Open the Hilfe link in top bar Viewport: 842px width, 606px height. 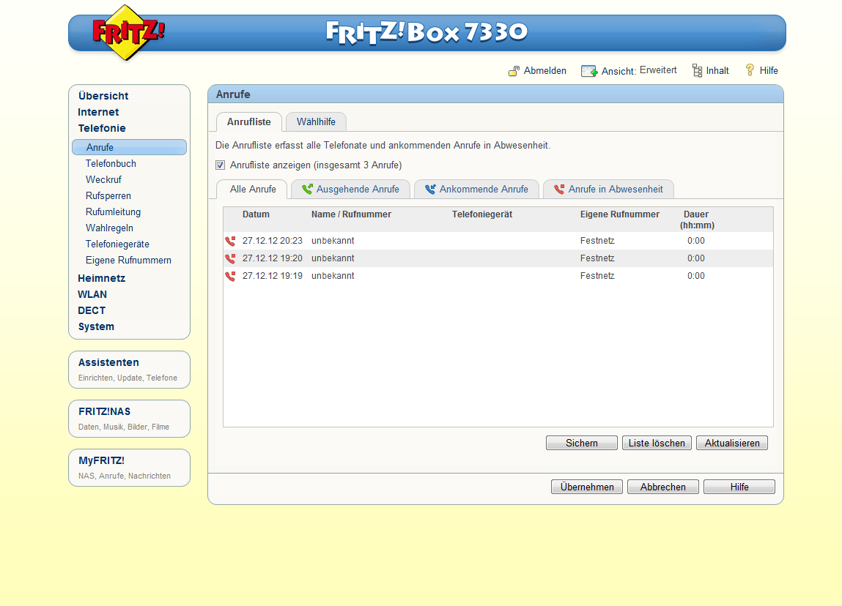(x=769, y=71)
